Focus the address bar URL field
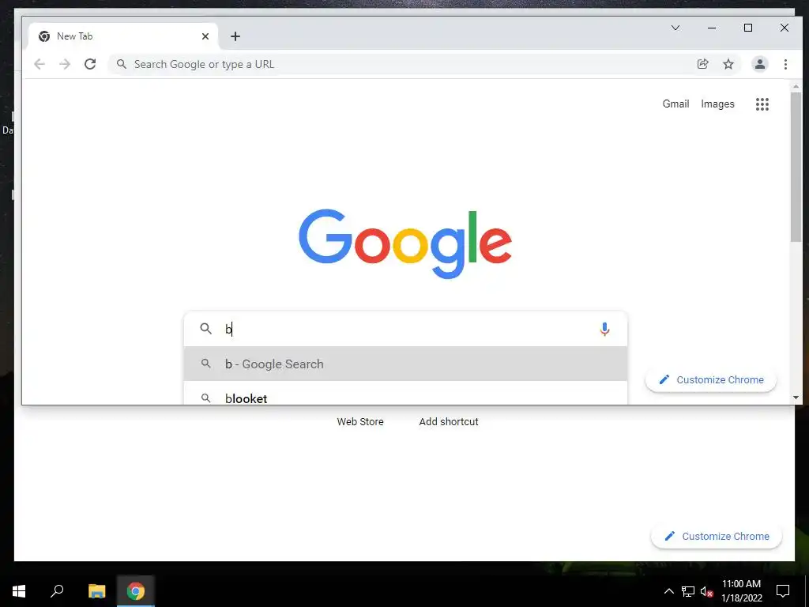Image resolution: width=809 pixels, height=607 pixels. pyautogui.click(x=402, y=64)
